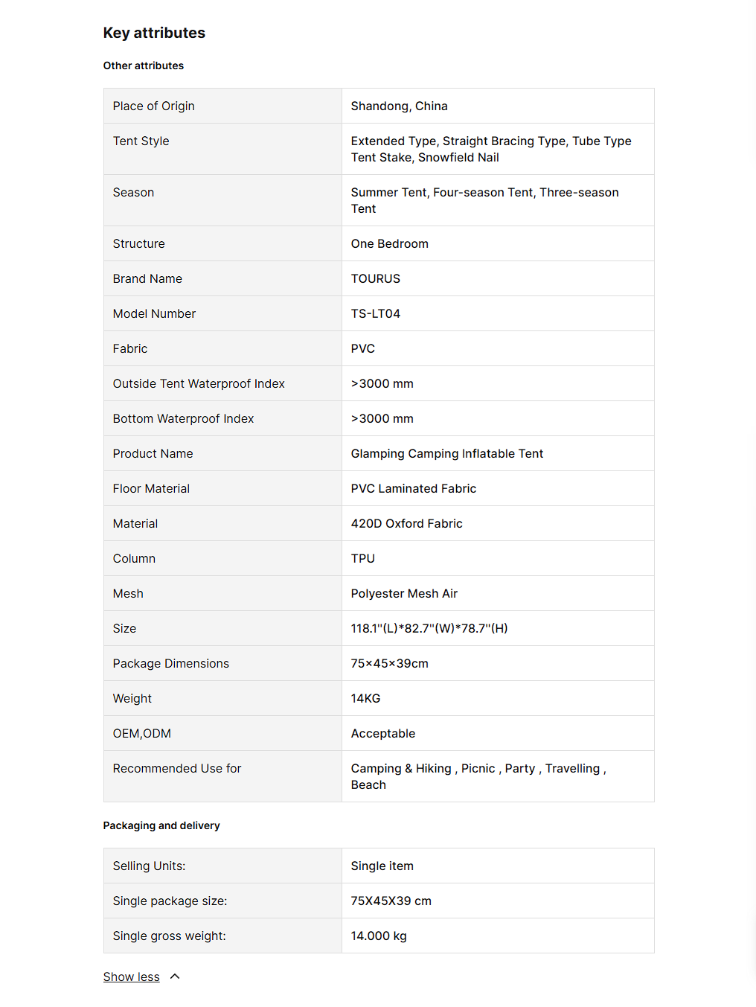Select the "Glamping Camping Inflatable Tent" text
756x1007 pixels.
[x=446, y=453]
